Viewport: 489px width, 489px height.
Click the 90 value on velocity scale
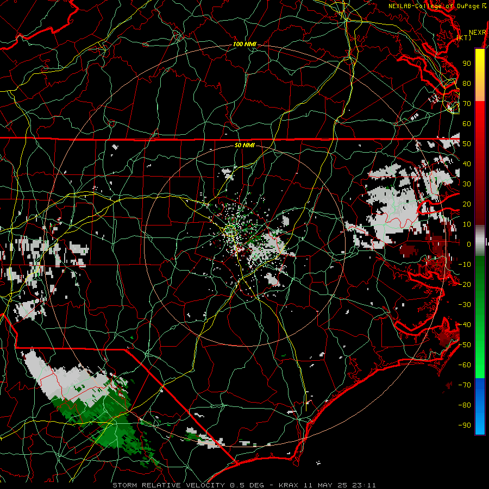[467, 64]
